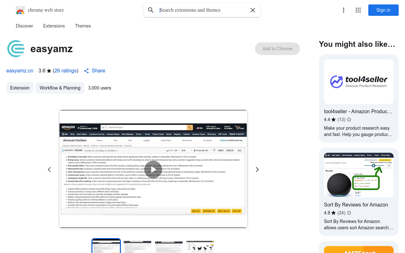Click the Add to Chrome button
The image size is (405, 253).
pyautogui.click(x=277, y=49)
